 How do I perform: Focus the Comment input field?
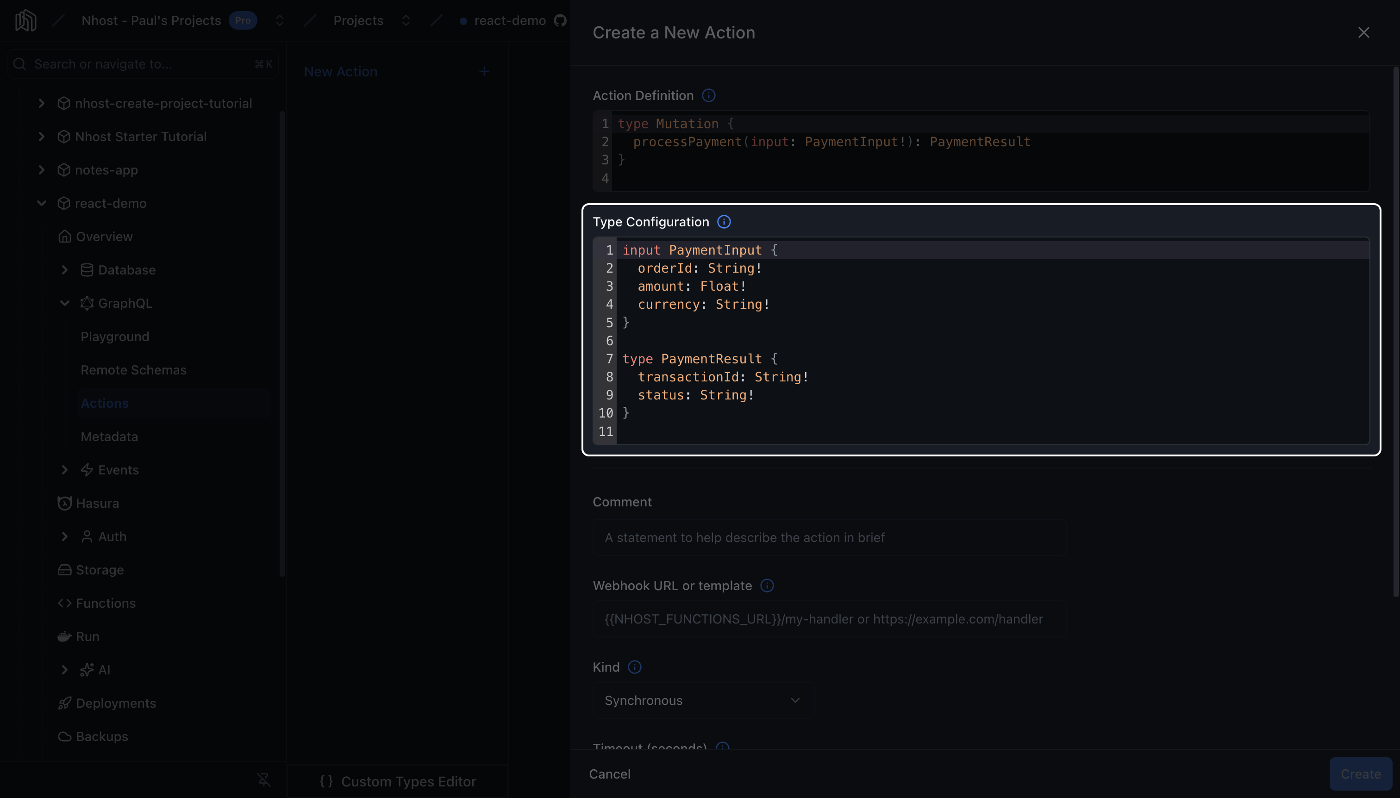point(829,538)
